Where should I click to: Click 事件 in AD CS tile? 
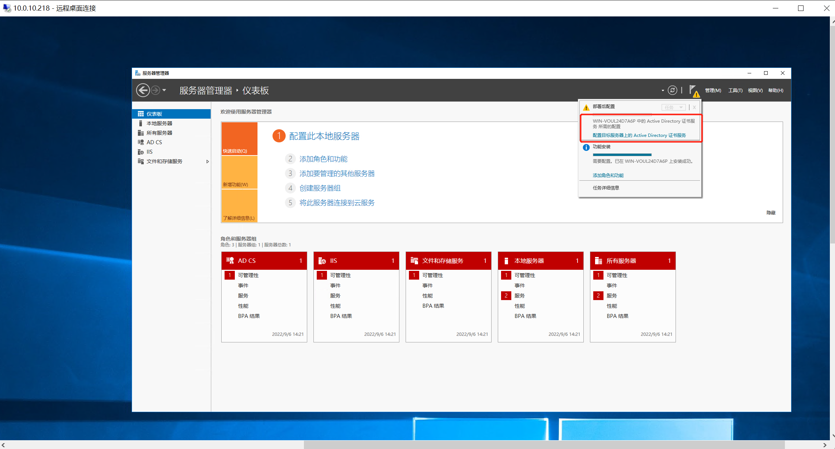click(x=243, y=285)
